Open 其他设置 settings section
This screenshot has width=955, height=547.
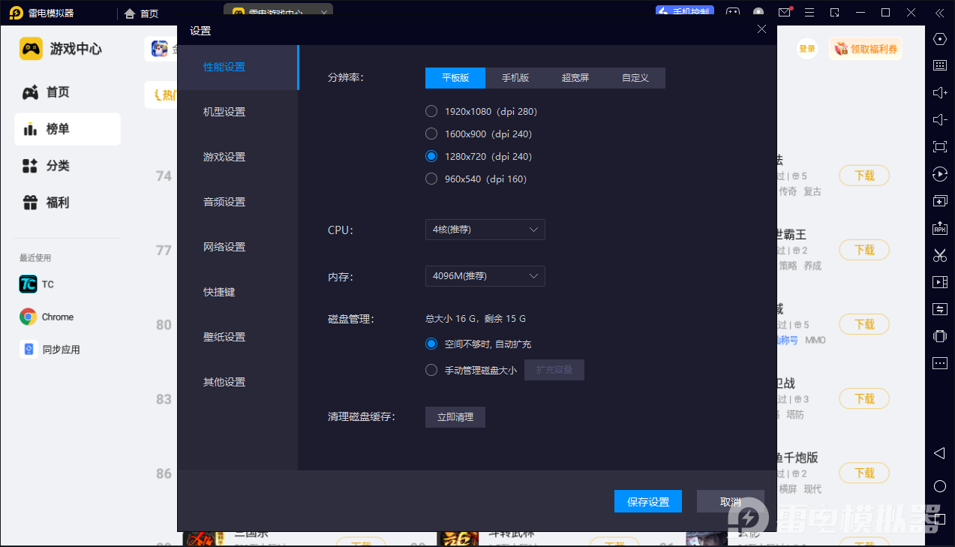238,382
